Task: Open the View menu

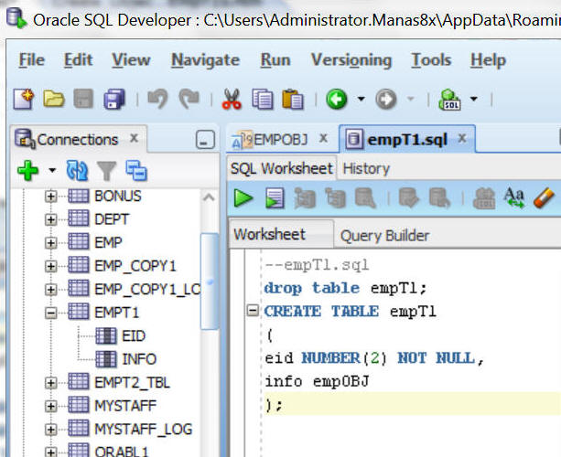Action: pyautogui.click(x=131, y=60)
